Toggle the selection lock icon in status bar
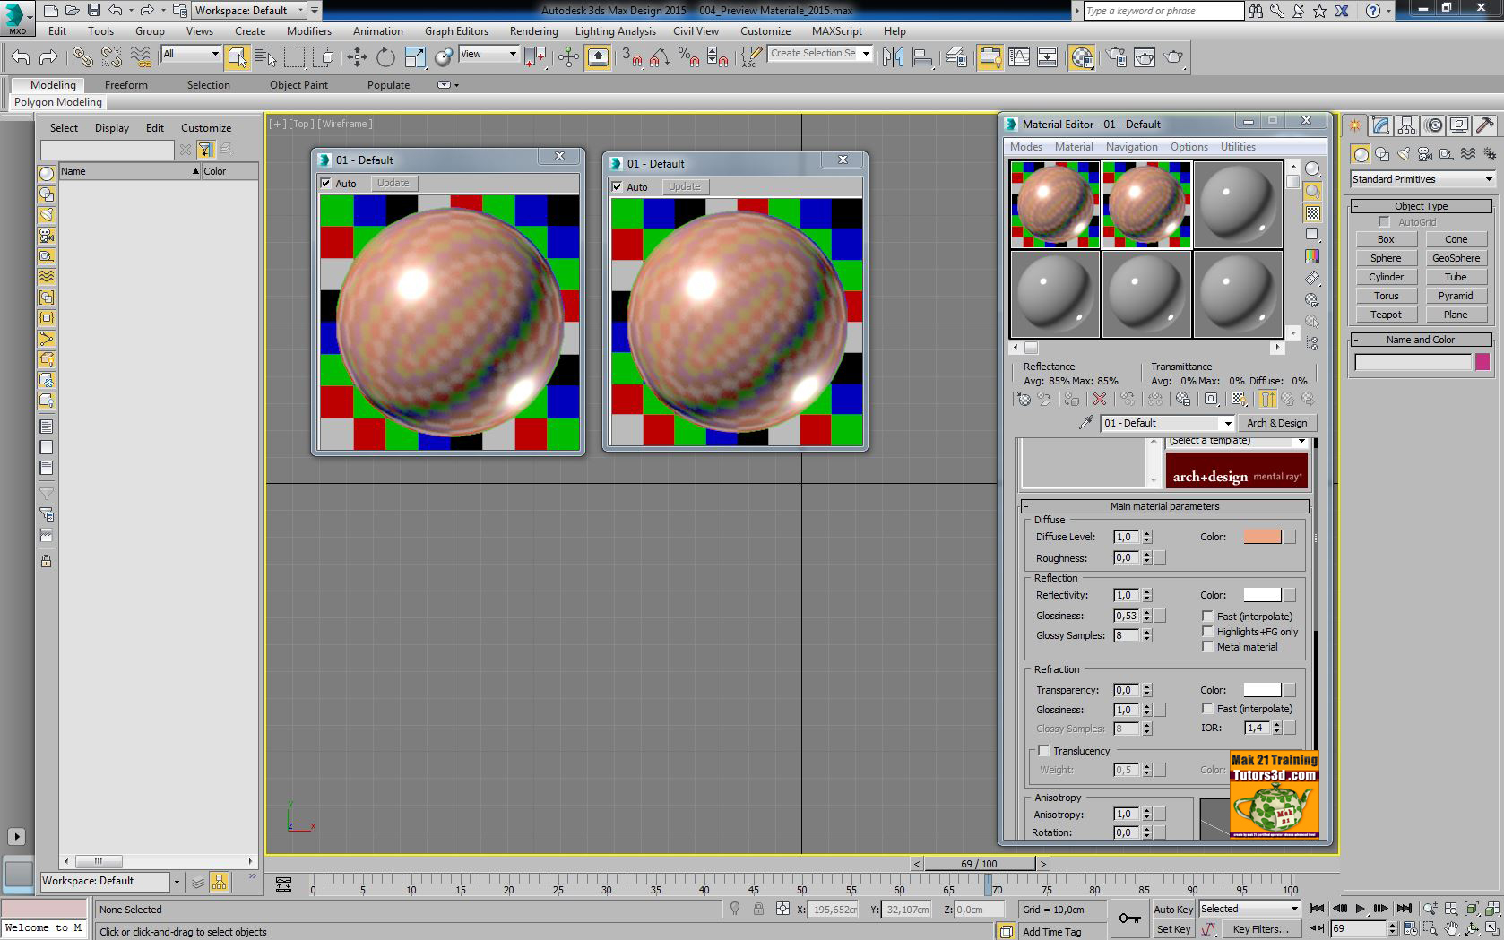 tap(758, 909)
